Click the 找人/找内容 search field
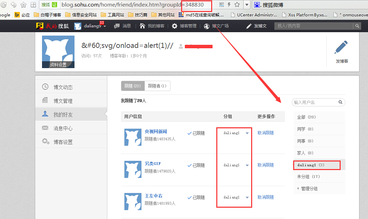The width and height of the screenshot is (368, 219). click(x=314, y=26)
